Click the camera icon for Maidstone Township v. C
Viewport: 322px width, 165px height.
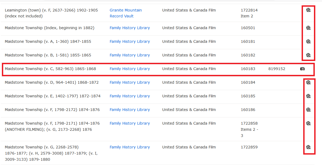pyautogui.click(x=302, y=69)
